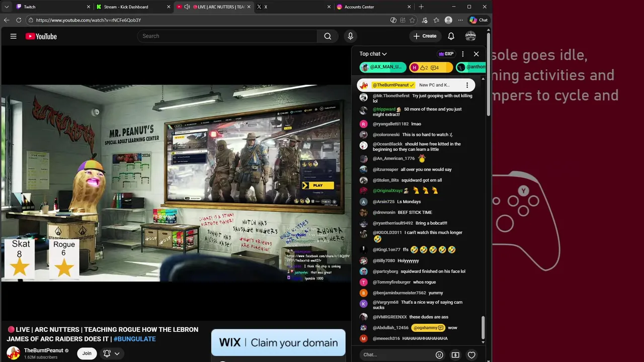Image resolution: width=644 pixels, height=362 pixels.
Task: Click the WIX Claim your domain ad
Action: click(x=278, y=343)
